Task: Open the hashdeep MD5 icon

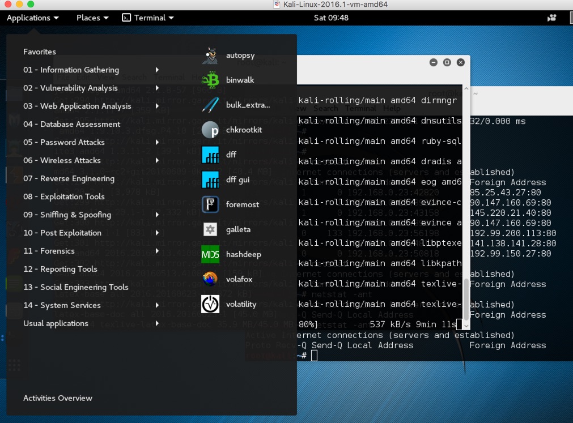Action: point(210,254)
